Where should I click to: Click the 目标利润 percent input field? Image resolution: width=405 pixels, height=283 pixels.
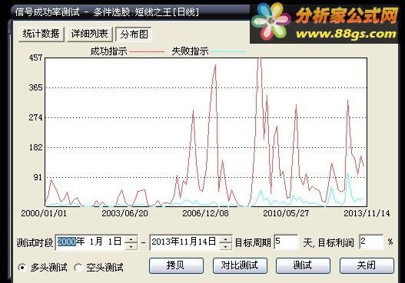[371, 242]
